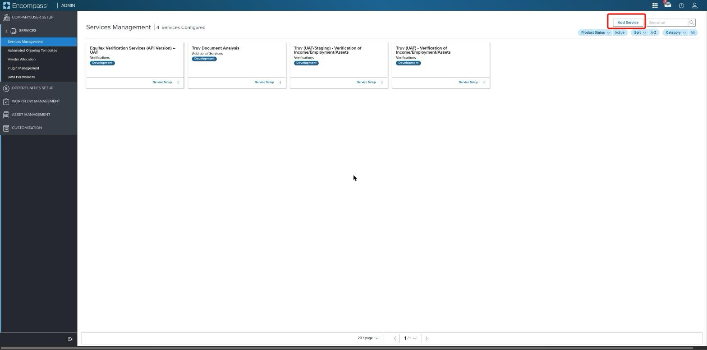Viewport: 707px width, 350px height.
Task: Click the Asset Management icon
Action: pos(6,115)
